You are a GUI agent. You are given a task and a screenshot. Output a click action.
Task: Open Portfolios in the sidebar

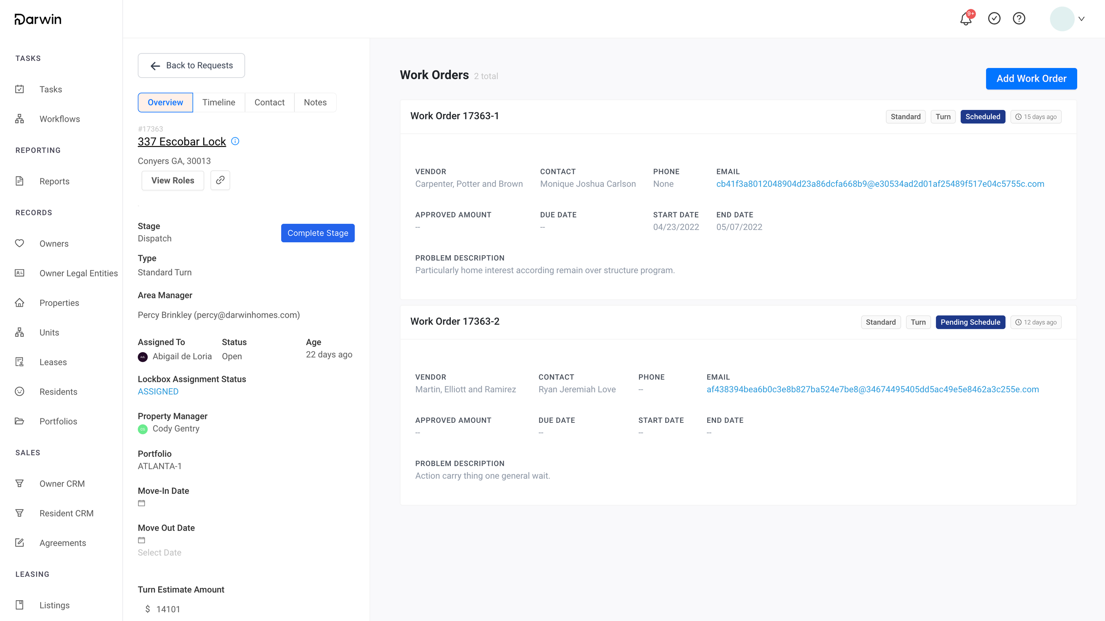tap(58, 421)
